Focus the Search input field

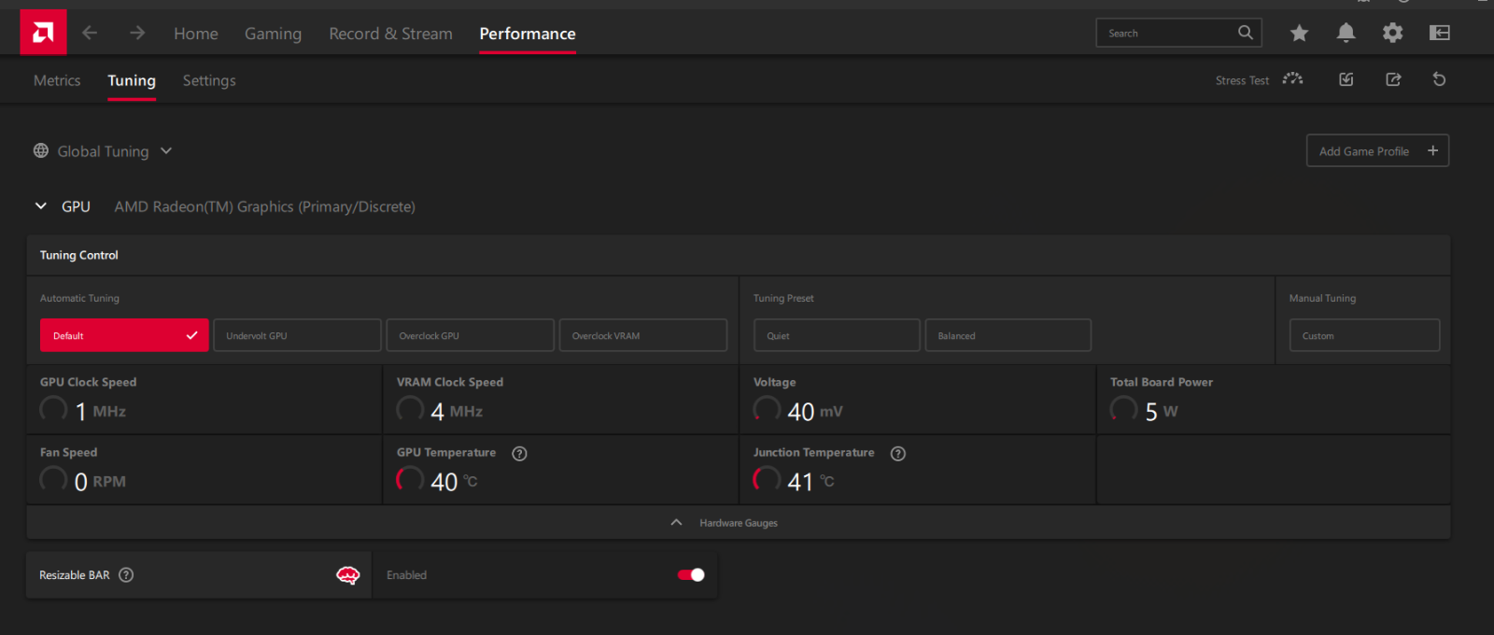(1178, 33)
